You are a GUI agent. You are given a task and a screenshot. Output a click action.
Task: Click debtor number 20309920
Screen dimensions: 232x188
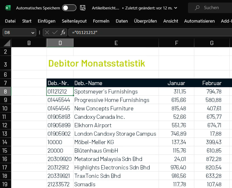pos(60,159)
